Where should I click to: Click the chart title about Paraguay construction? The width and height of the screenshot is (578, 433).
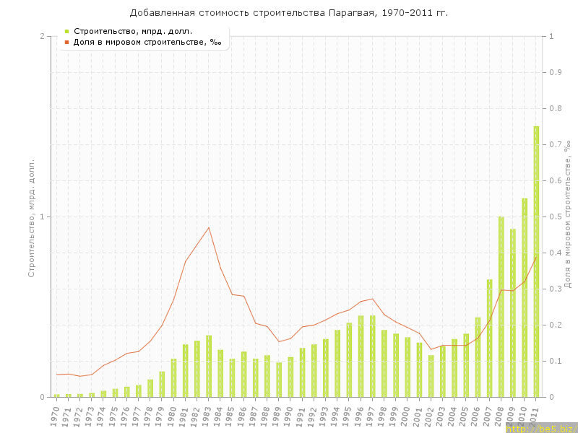pyautogui.click(x=288, y=13)
